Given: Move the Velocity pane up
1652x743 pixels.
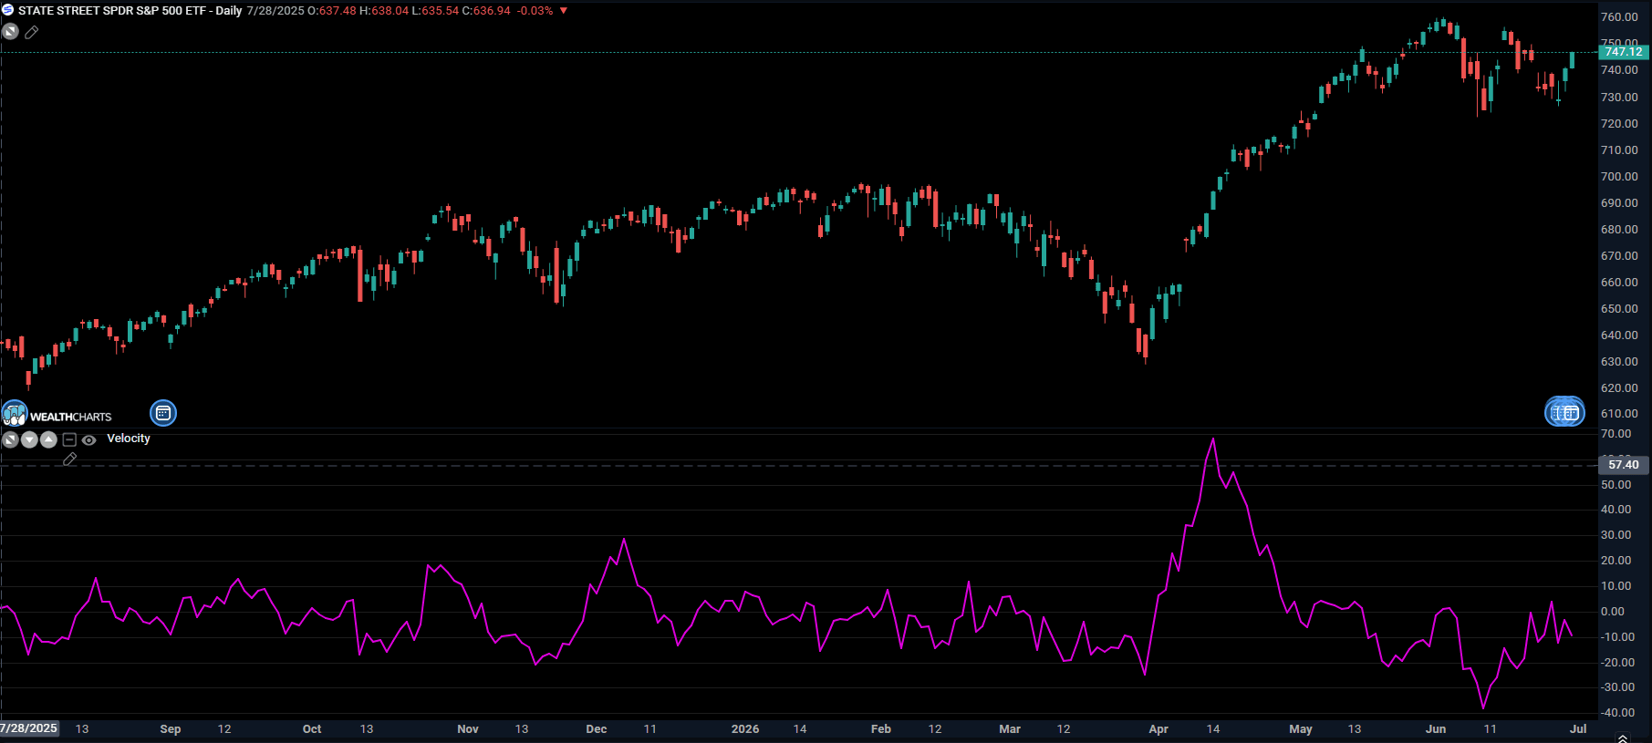Looking at the screenshot, I should coord(48,439).
